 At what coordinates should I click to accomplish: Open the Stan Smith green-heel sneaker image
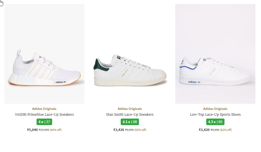(x=130, y=54)
